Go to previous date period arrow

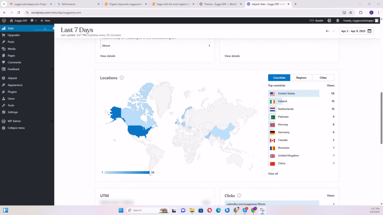coord(327,31)
